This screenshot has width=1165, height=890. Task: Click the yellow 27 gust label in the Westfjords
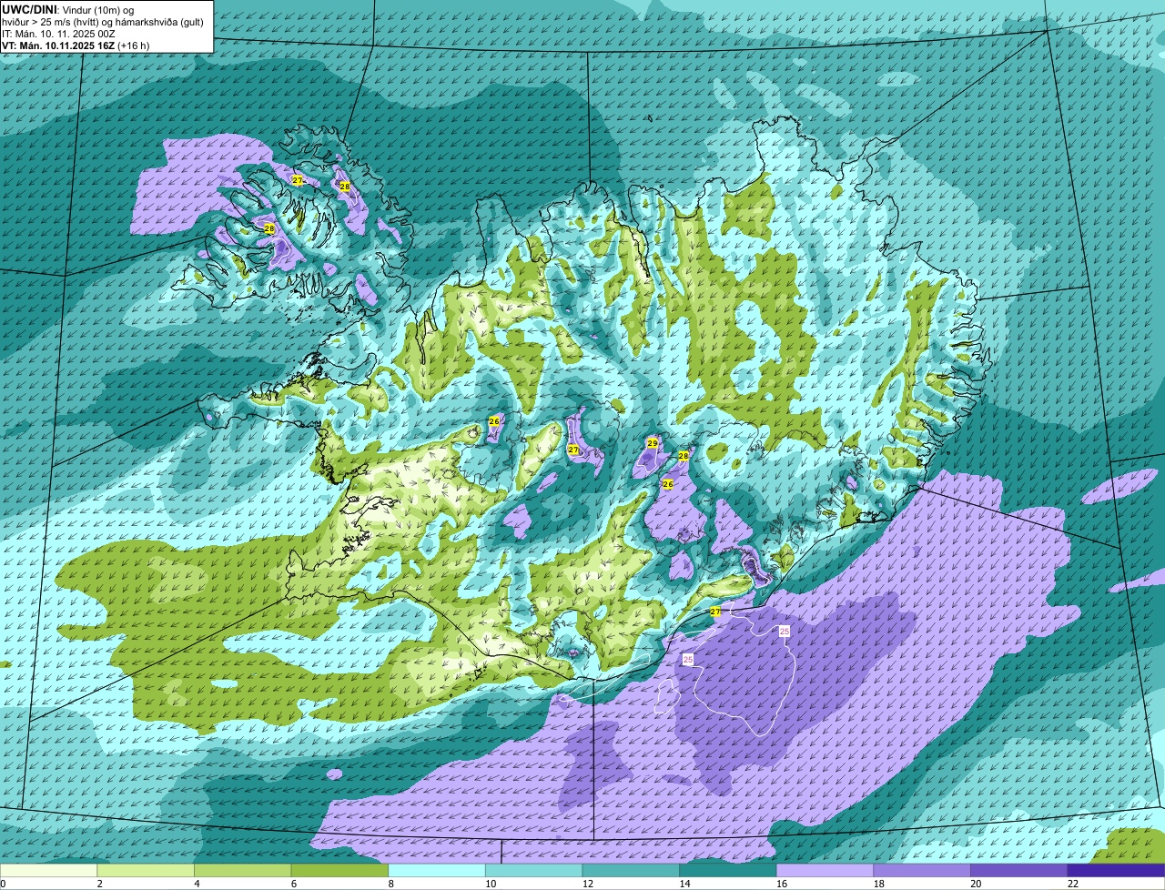click(x=297, y=180)
